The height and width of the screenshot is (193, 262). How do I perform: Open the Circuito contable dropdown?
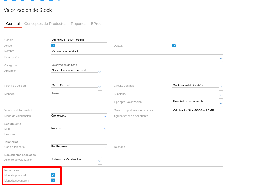tap(221, 87)
